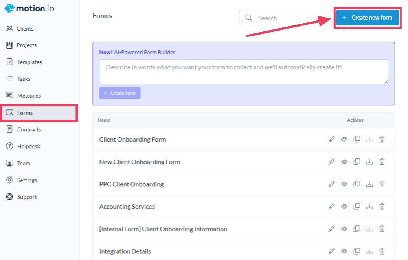The height and width of the screenshot is (260, 408).
Task: Download the New Client Onboarding Form
Action: (369, 162)
